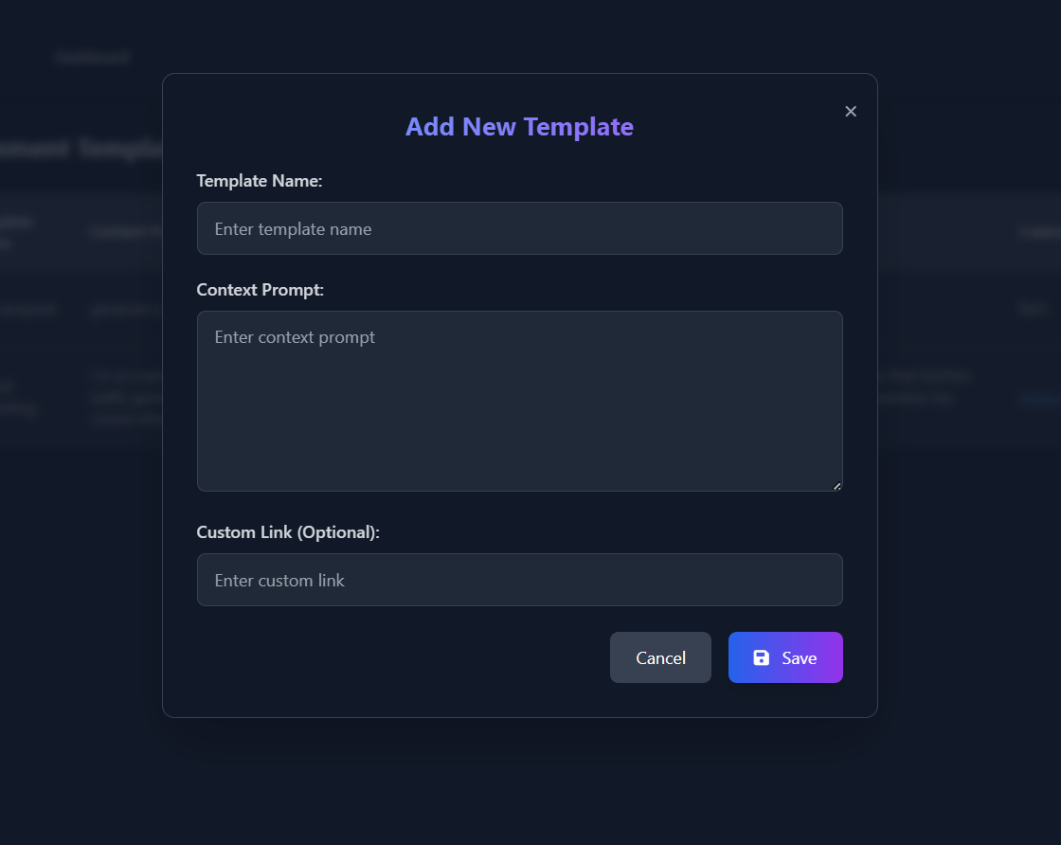Focus the Template Name input field
The width and height of the screenshot is (1061, 845).
[519, 228]
